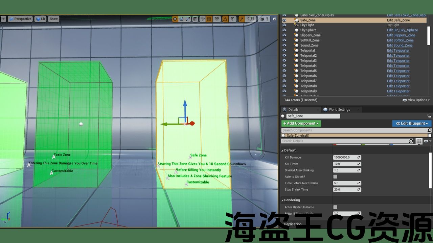This screenshot has height=243, width=433.
Task: Toggle rotation snap angle icon
Action: click(x=225, y=19)
